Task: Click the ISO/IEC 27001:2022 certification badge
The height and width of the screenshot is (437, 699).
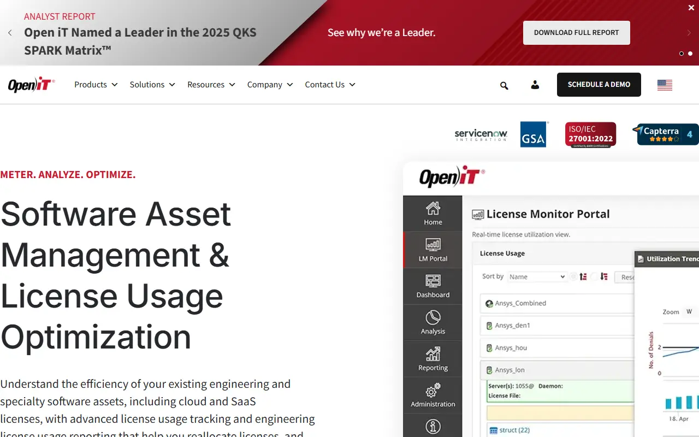Action: tap(590, 134)
